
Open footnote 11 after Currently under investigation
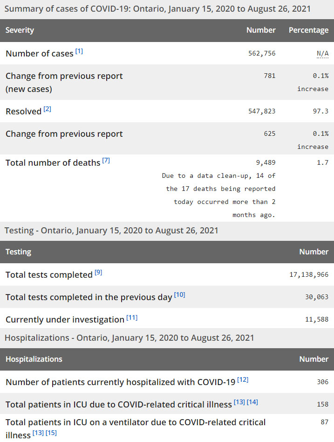(x=132, y=317)
